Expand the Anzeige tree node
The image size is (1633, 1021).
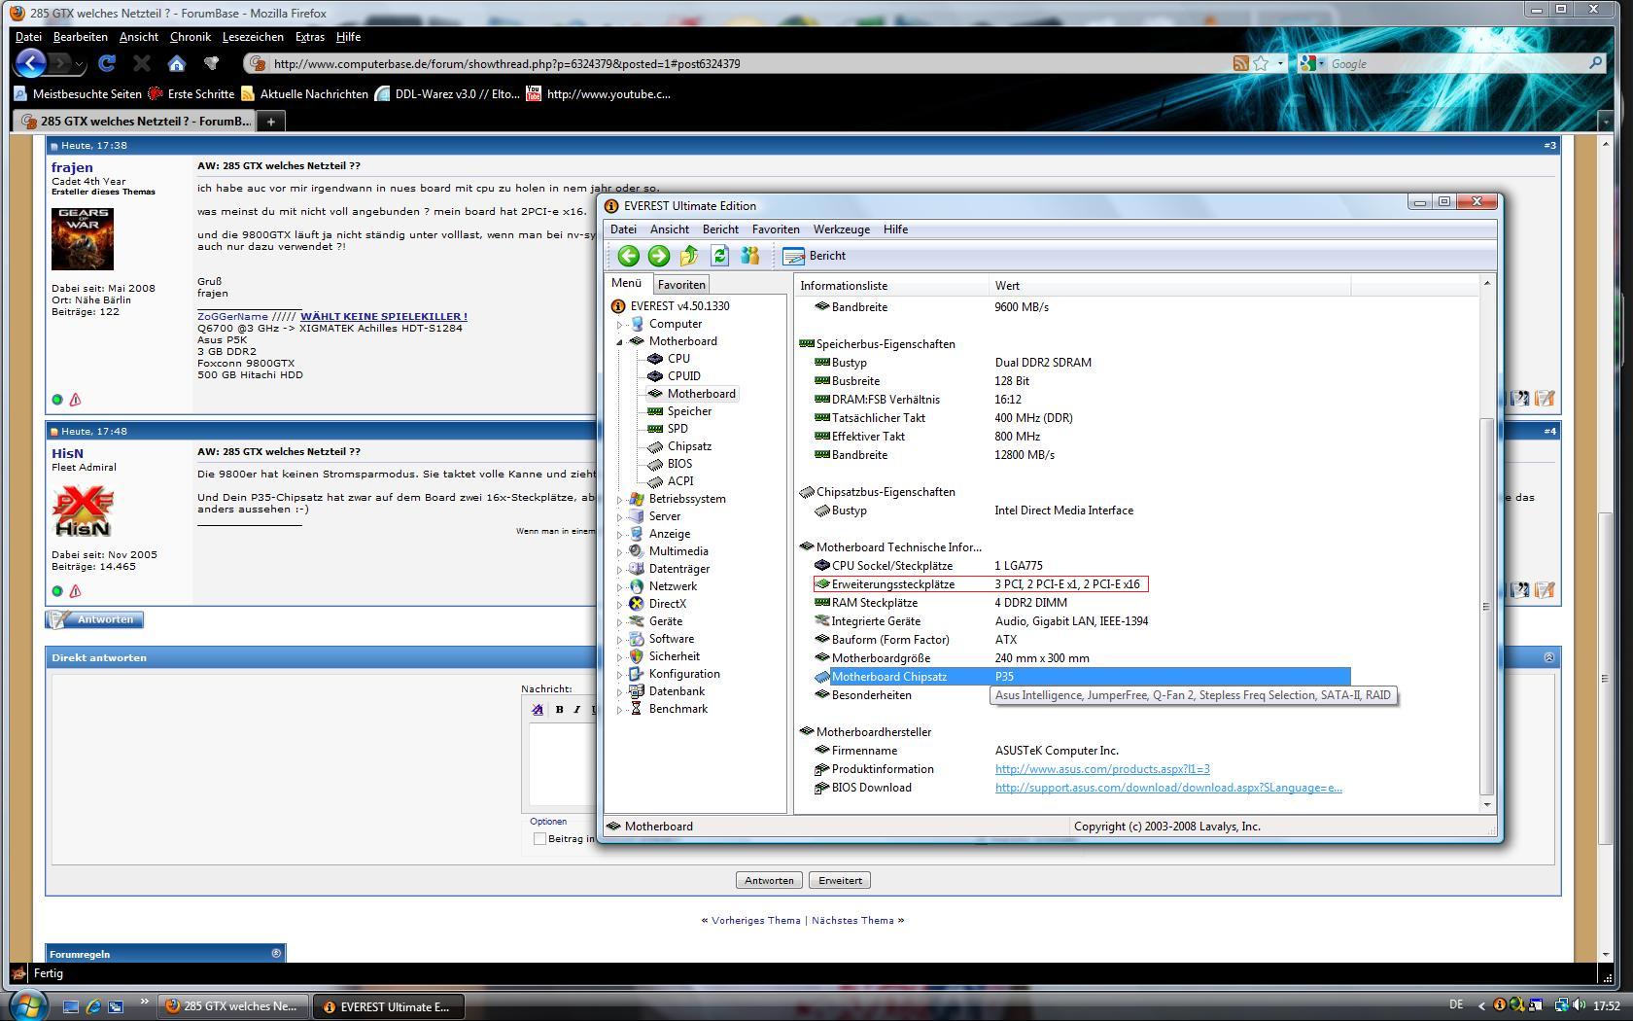click(619, 534)
